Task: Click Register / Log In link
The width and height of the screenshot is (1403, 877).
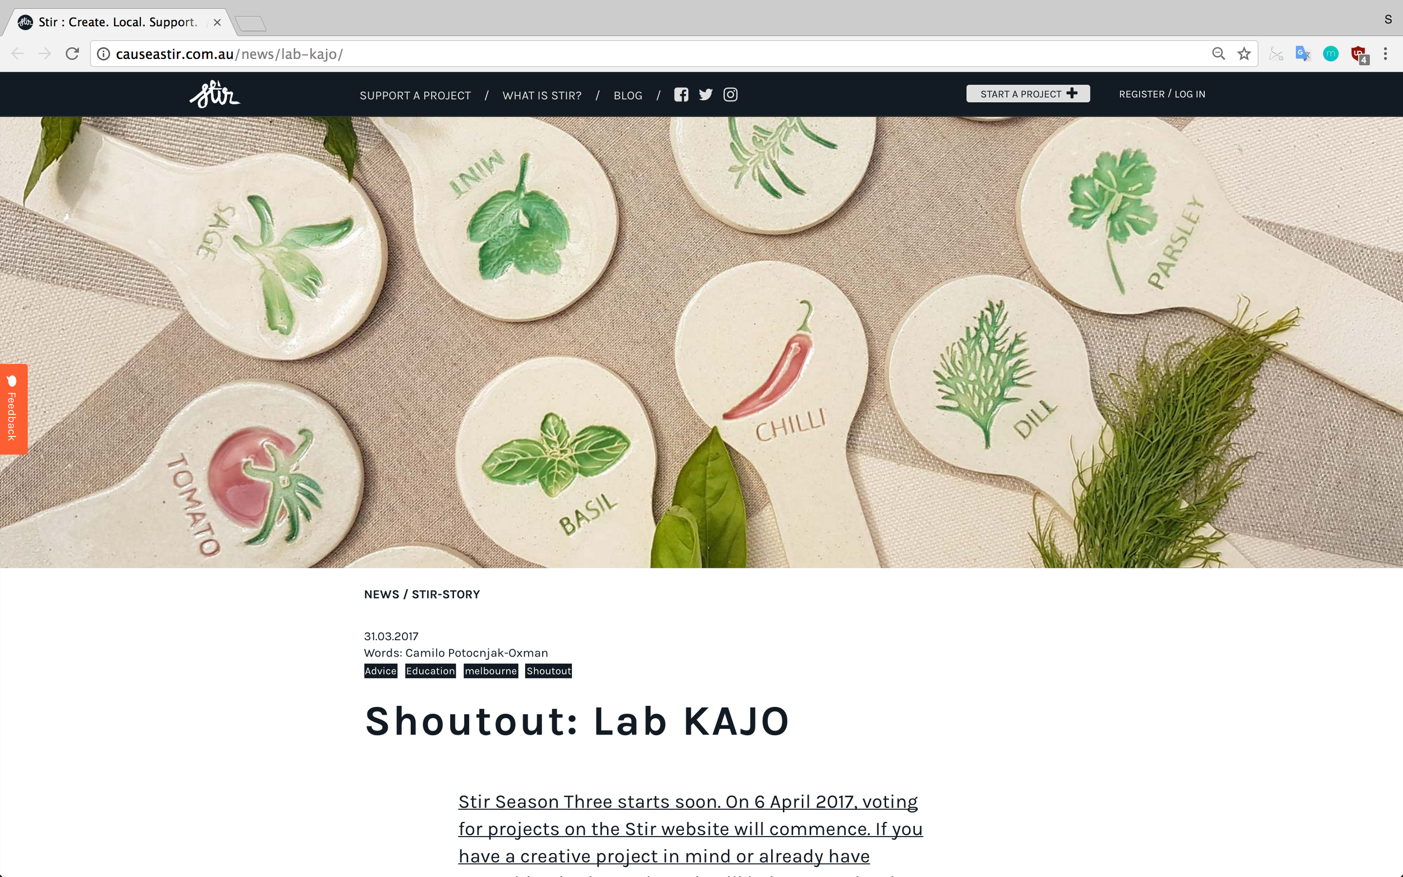Action: [1162, 94]
